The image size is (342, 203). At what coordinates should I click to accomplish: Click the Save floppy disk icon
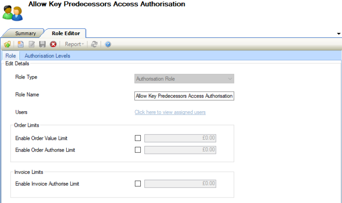point(42,44)
